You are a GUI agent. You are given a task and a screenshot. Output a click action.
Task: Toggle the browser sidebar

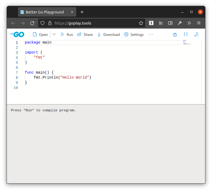[x=170, y=23]
